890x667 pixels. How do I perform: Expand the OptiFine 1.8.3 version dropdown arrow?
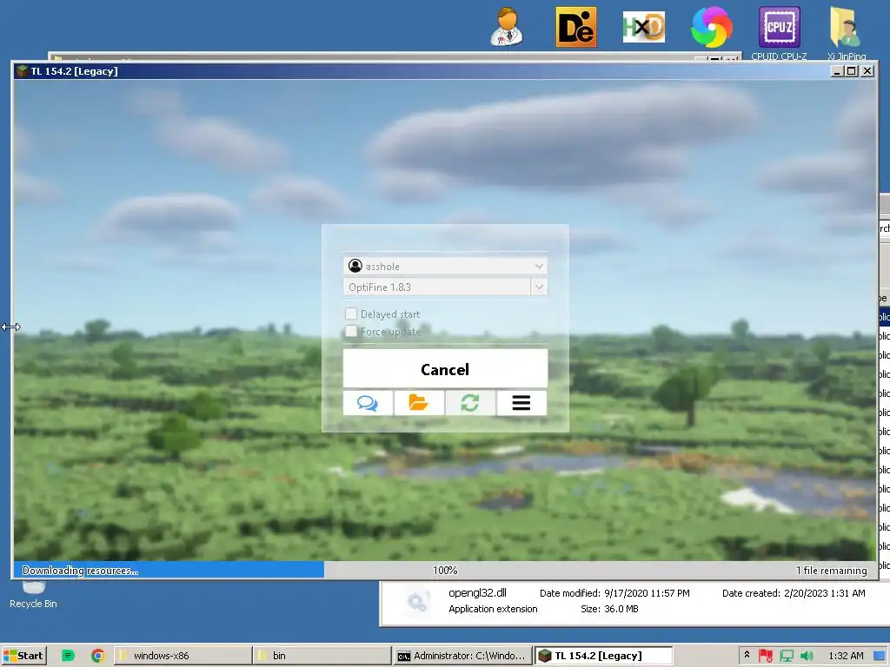(x=539, y=287)
